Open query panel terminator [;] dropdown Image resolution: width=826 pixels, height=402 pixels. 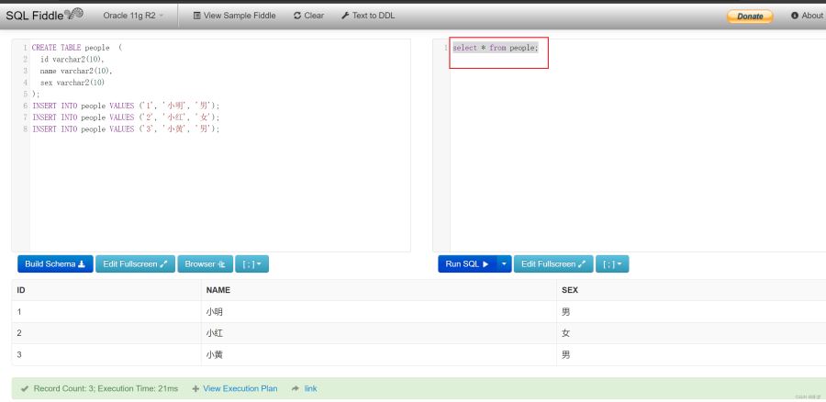tap(612, 264)
